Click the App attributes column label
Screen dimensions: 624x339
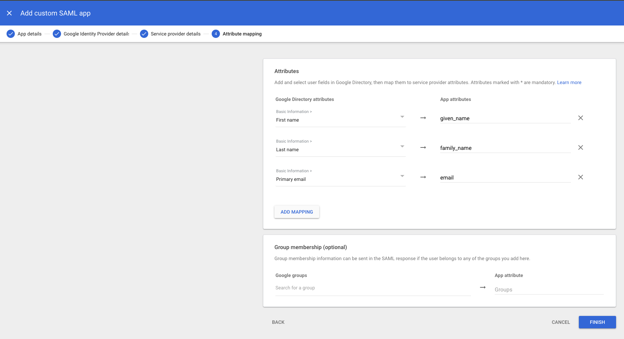coord(455,99)
